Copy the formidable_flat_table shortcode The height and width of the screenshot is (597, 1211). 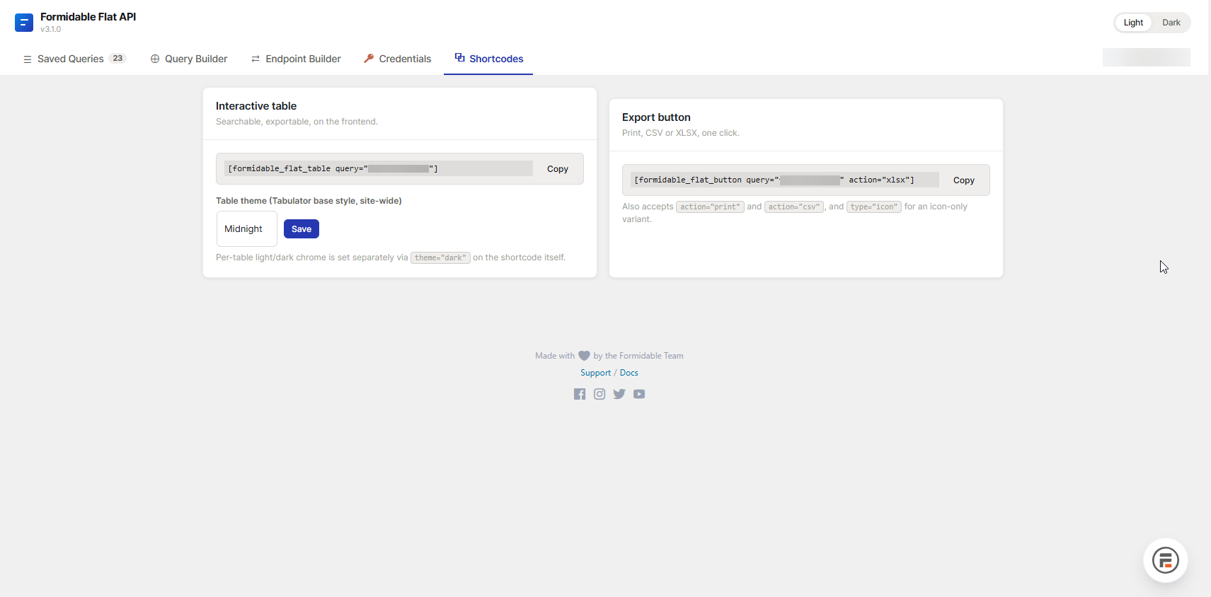[x=558, y=169]
